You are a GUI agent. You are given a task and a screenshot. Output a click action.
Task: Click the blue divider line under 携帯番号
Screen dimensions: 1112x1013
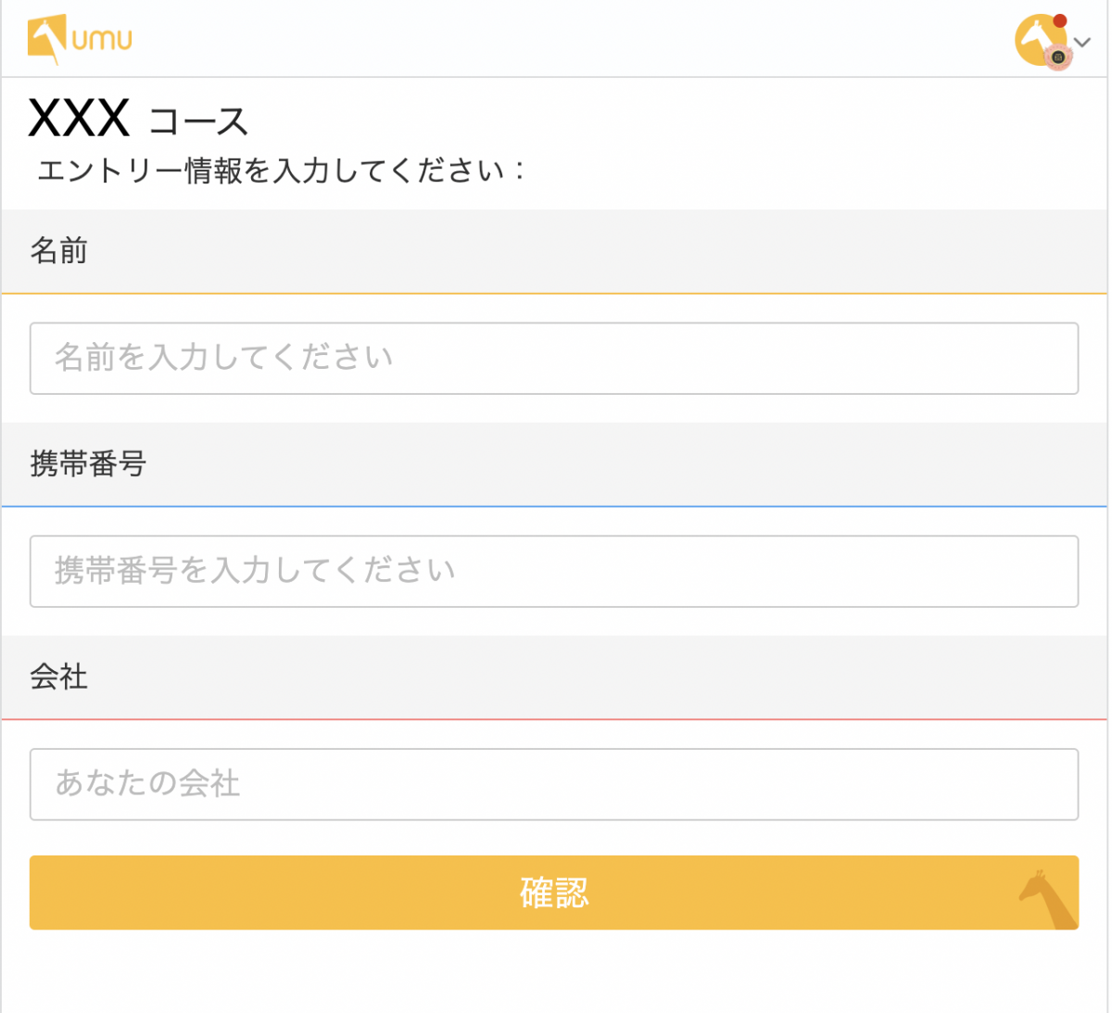pyautogui.click(x=553, y=507)
